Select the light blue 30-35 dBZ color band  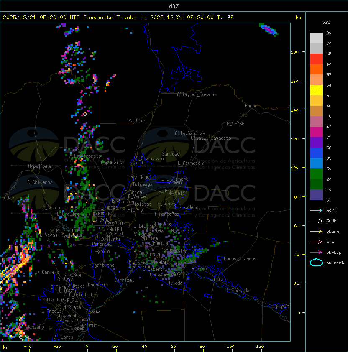click(316, 163)
